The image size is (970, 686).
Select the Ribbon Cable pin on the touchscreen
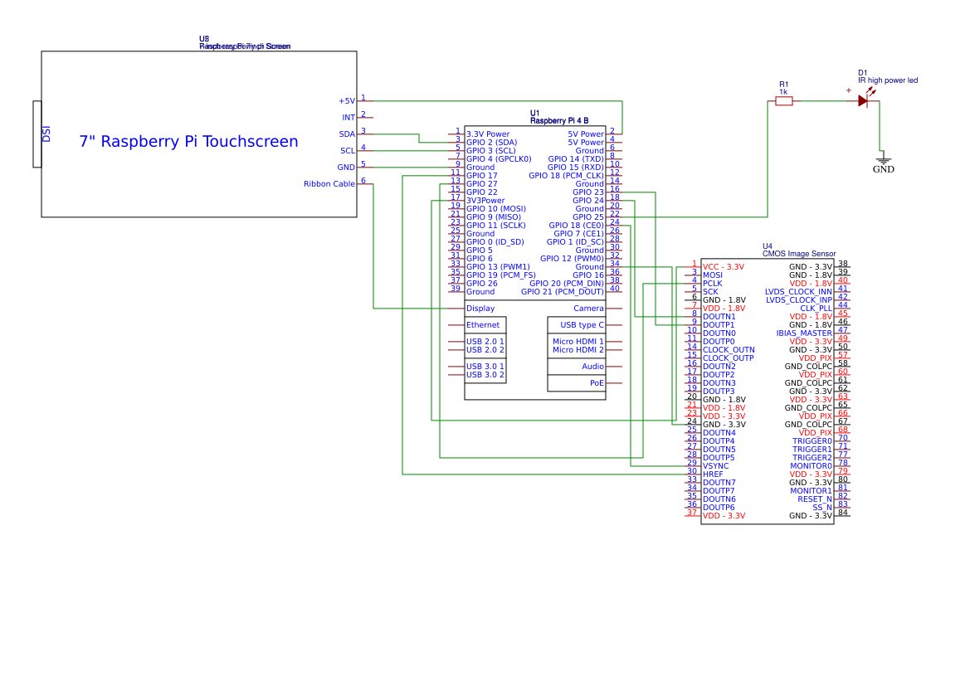(329, 183)
